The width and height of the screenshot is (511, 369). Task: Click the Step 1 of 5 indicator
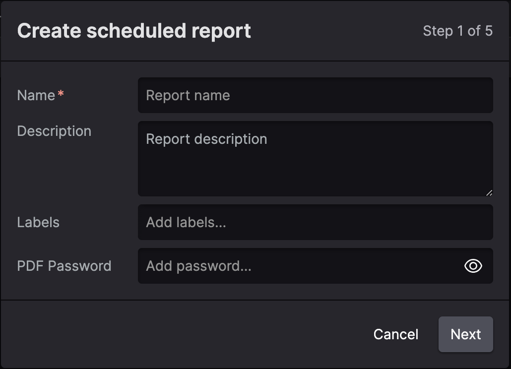click(x=457, y=31)
